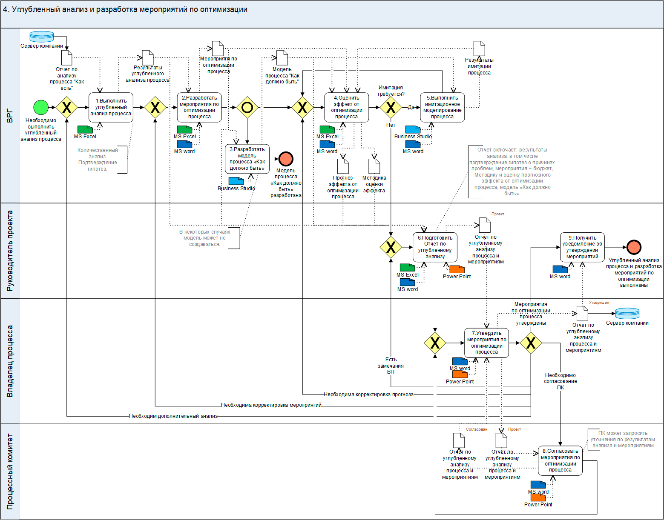Select task "9.Получить уведомление об утверждении мероприятий"
Viewport: 664px width, 520px height.
[x=582, y=247]
